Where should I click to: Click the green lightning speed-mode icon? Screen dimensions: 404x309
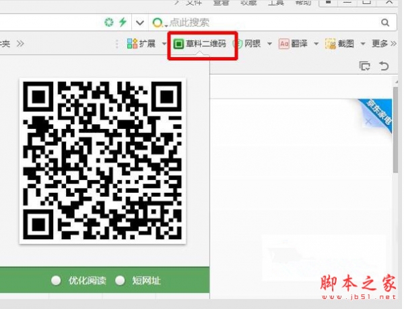click(x=123, y=22)
